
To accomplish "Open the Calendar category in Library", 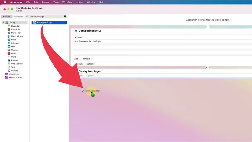I will pyautogui.click(x=15, y=26).
